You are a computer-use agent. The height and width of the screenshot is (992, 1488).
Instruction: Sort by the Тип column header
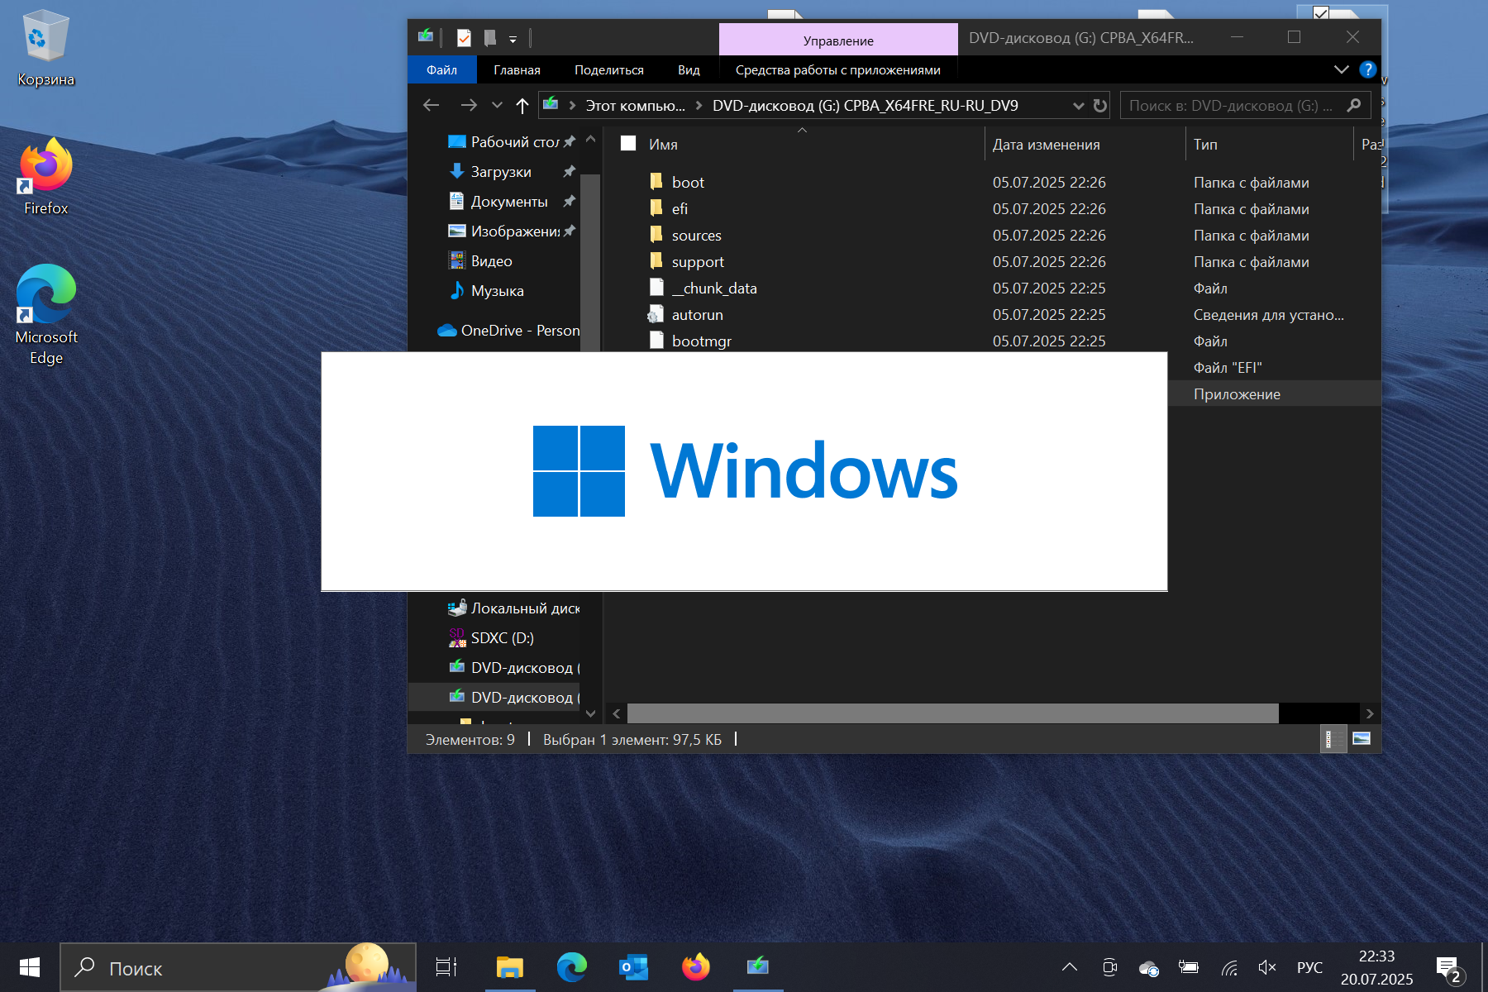pos(1205,145)
